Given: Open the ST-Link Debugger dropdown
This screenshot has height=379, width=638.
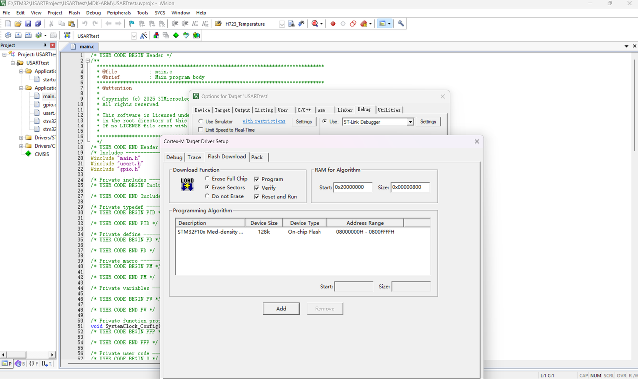Looking at the screenshot, I should [410, 122].
